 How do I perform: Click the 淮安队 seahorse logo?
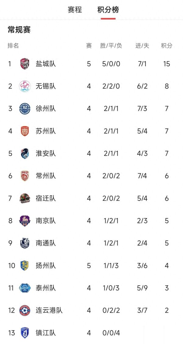tap(25, 153)
